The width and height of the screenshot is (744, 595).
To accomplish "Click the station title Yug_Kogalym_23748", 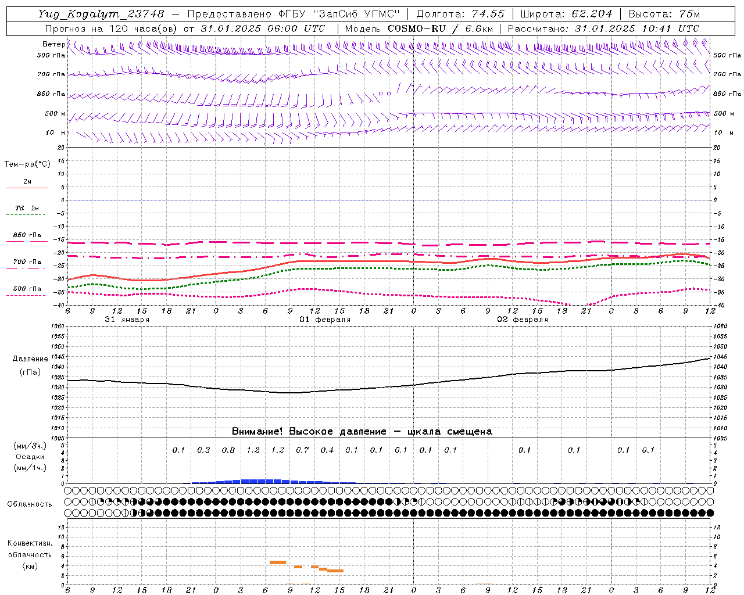I will pyautogui.click(x=101, y=14).
